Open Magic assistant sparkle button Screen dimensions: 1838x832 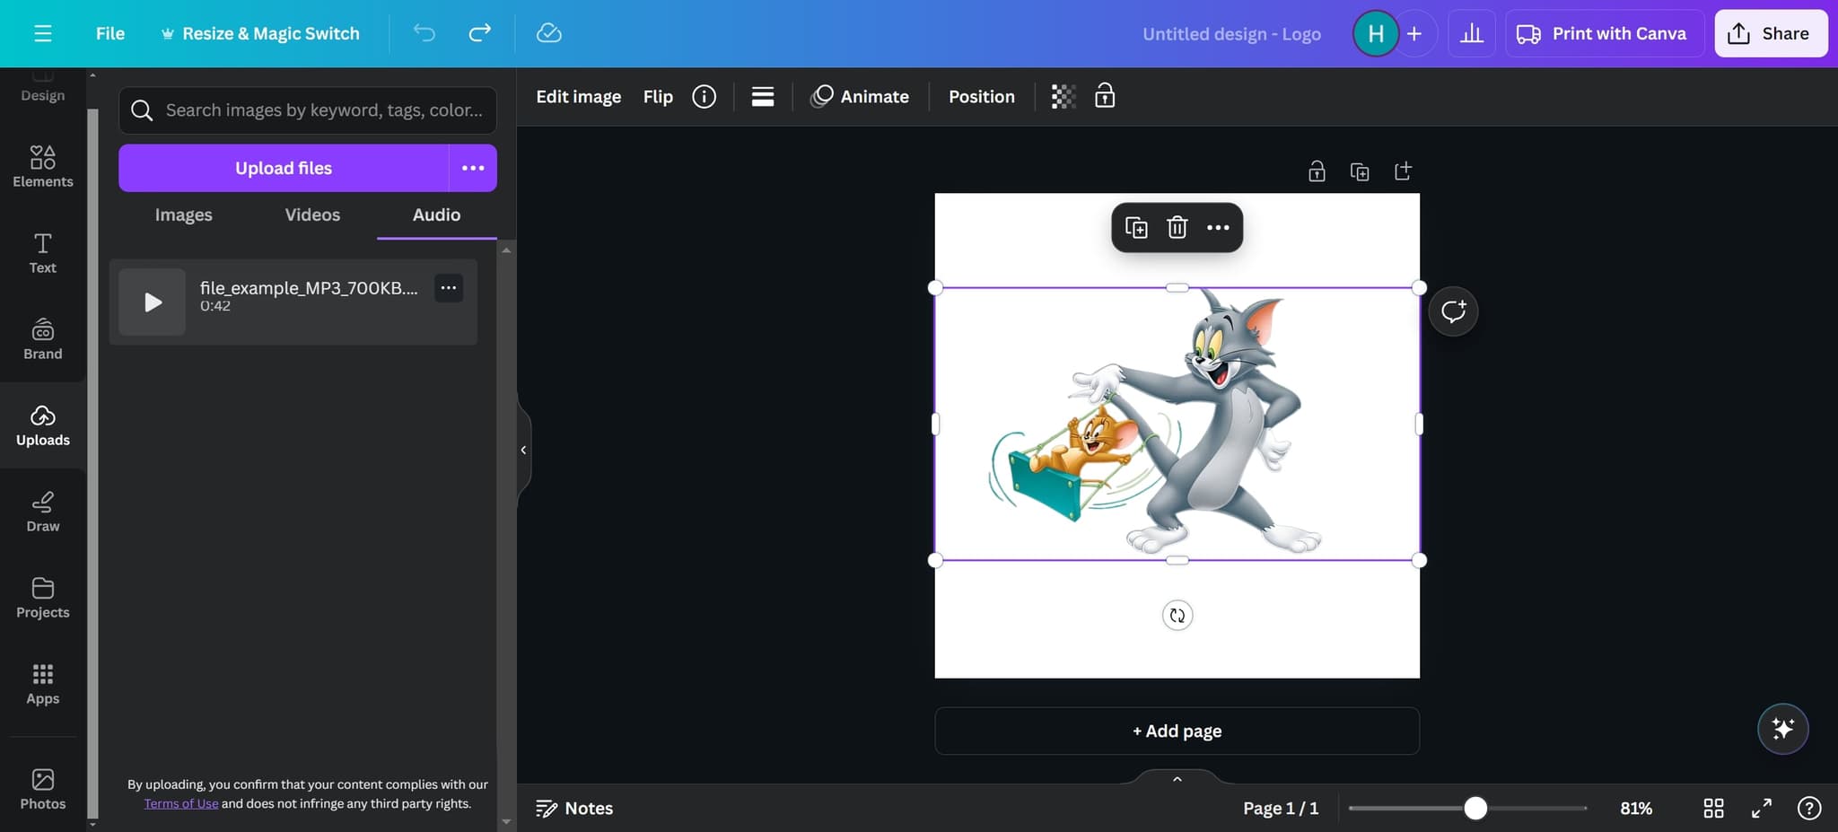click(x=1782, y=729)
